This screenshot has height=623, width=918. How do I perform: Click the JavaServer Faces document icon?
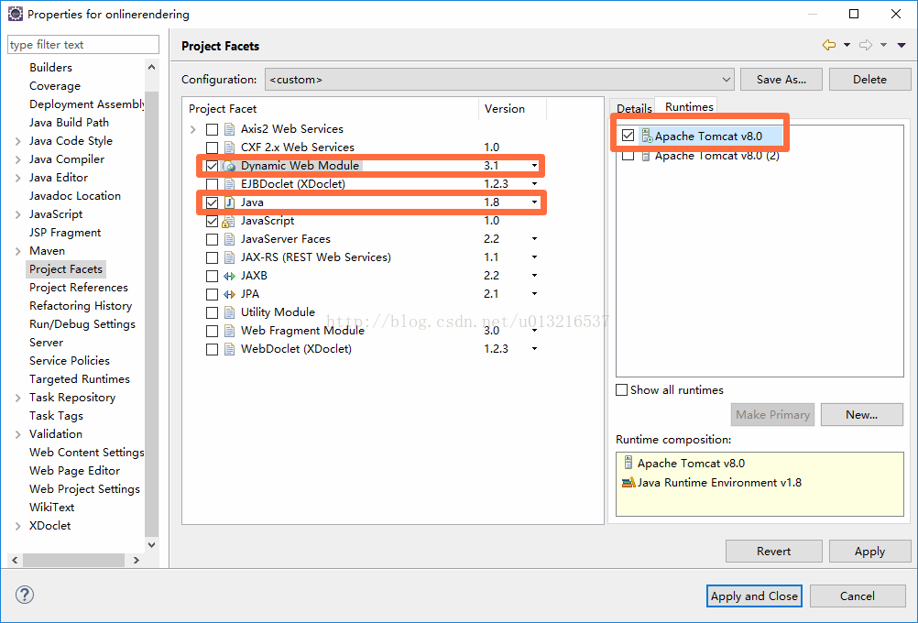point(229,239)
